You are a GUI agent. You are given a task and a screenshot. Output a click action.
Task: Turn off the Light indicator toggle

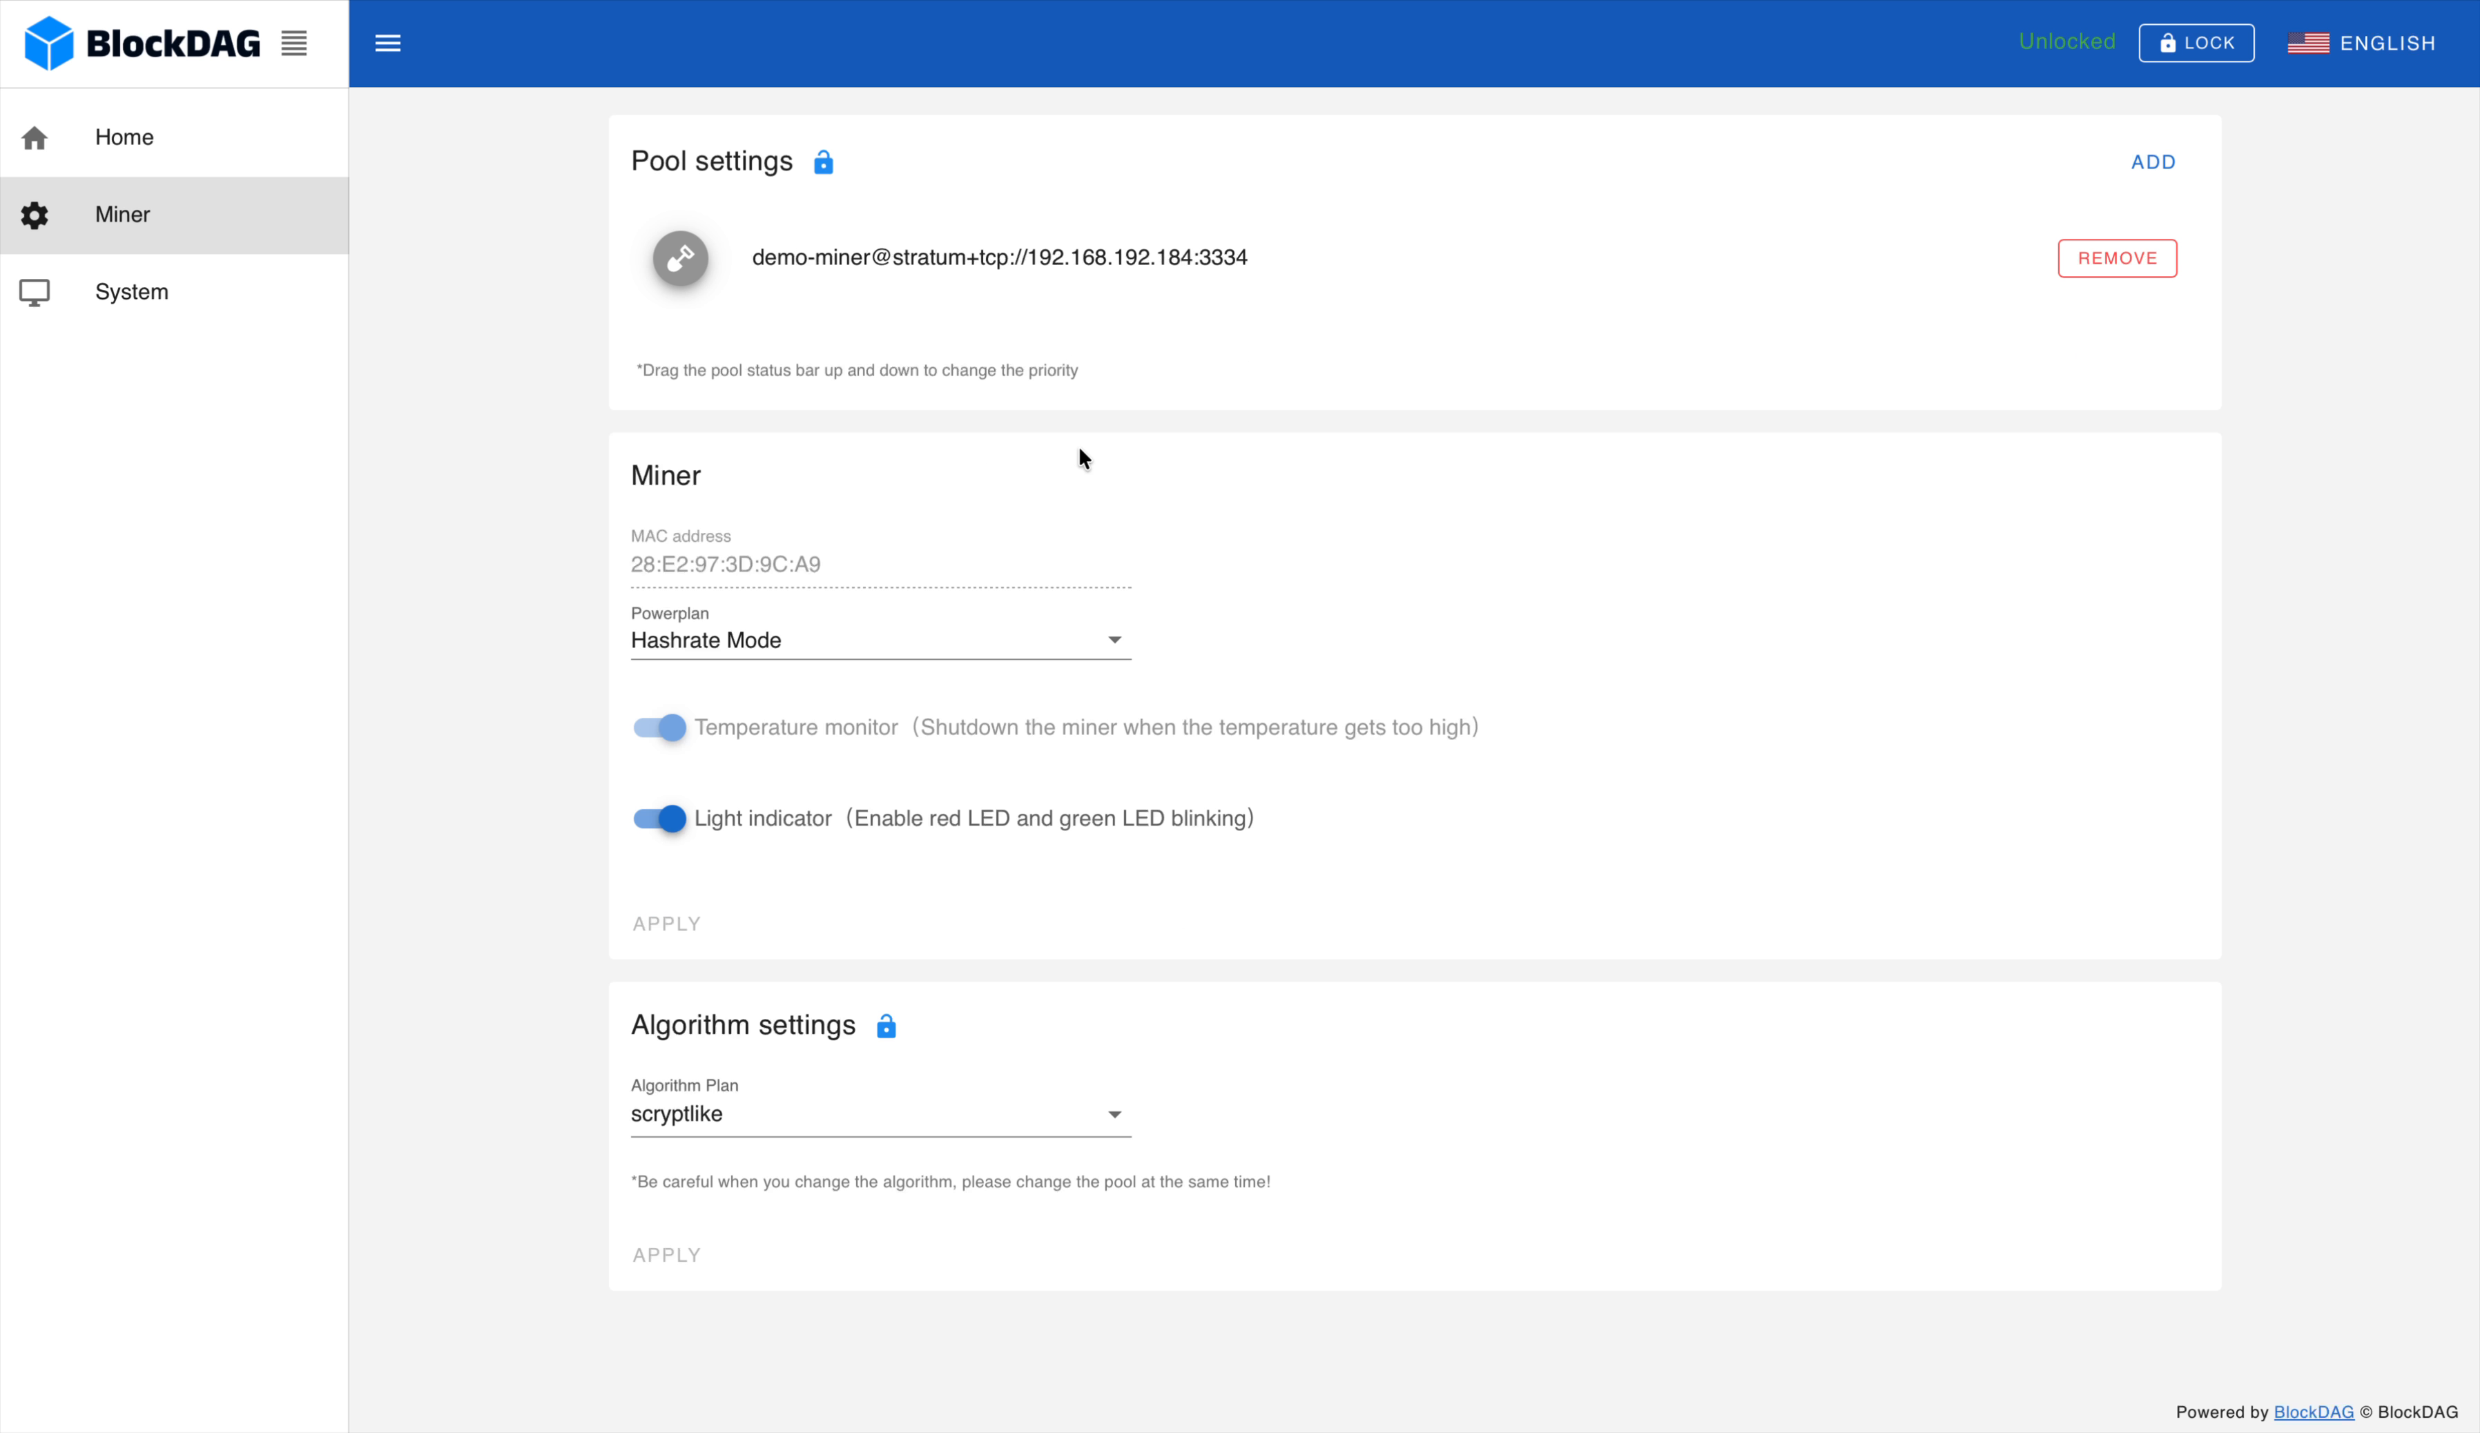pos(657,818)
